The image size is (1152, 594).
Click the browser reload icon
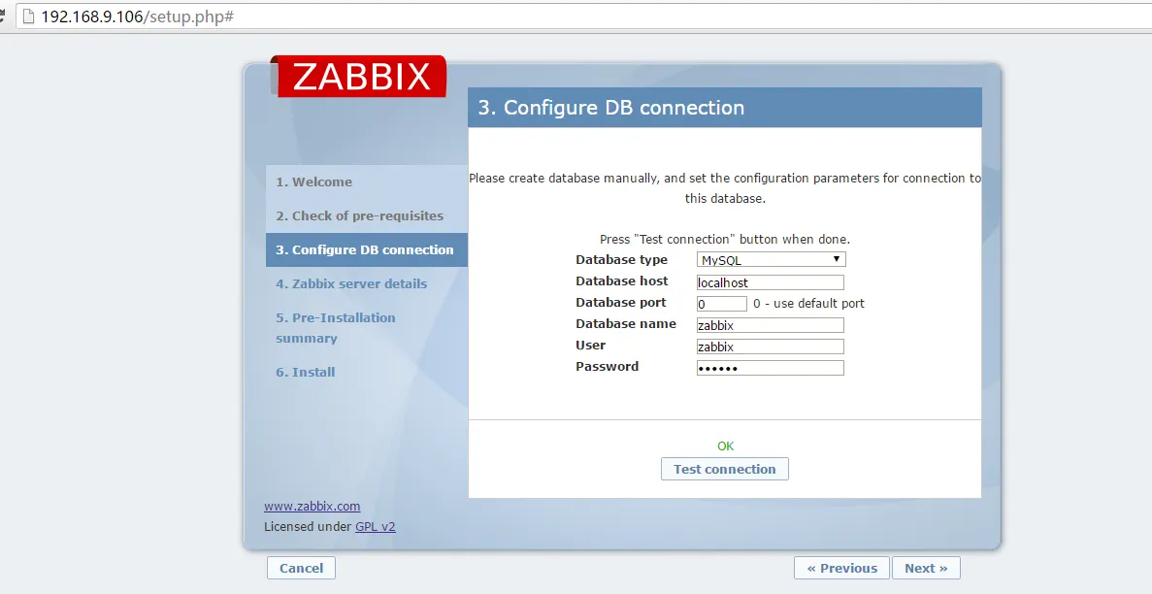[2, 16]
